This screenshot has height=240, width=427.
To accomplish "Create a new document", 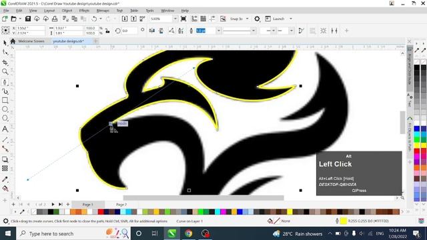I will (5, 19).
